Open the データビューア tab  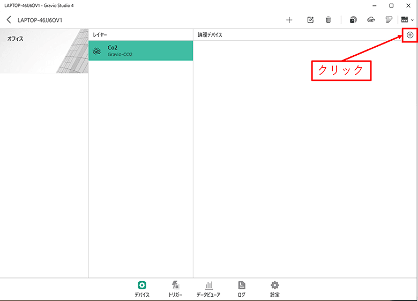208,289
